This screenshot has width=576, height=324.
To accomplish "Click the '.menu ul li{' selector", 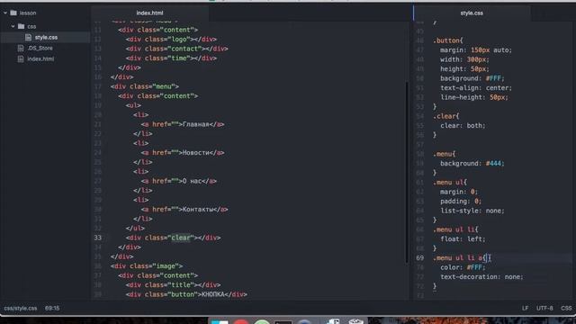I will (456, 229).
